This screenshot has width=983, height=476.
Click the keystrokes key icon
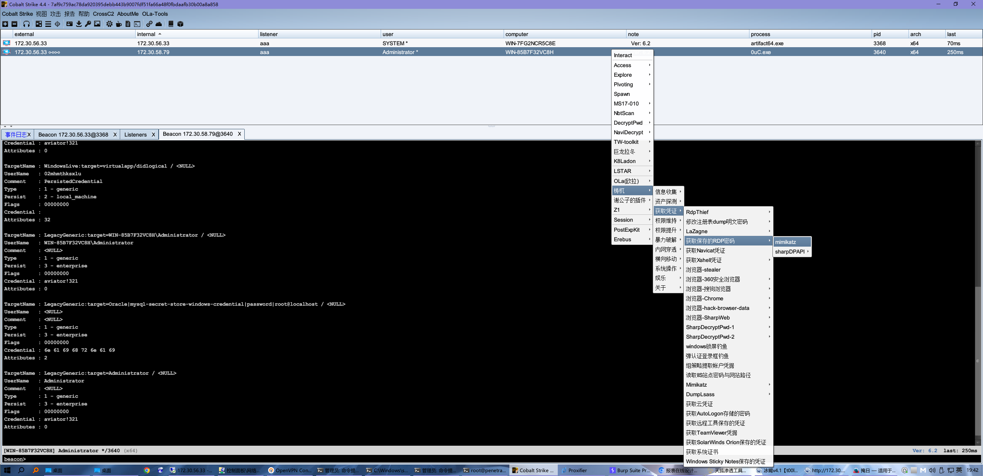tap(88, 24)
